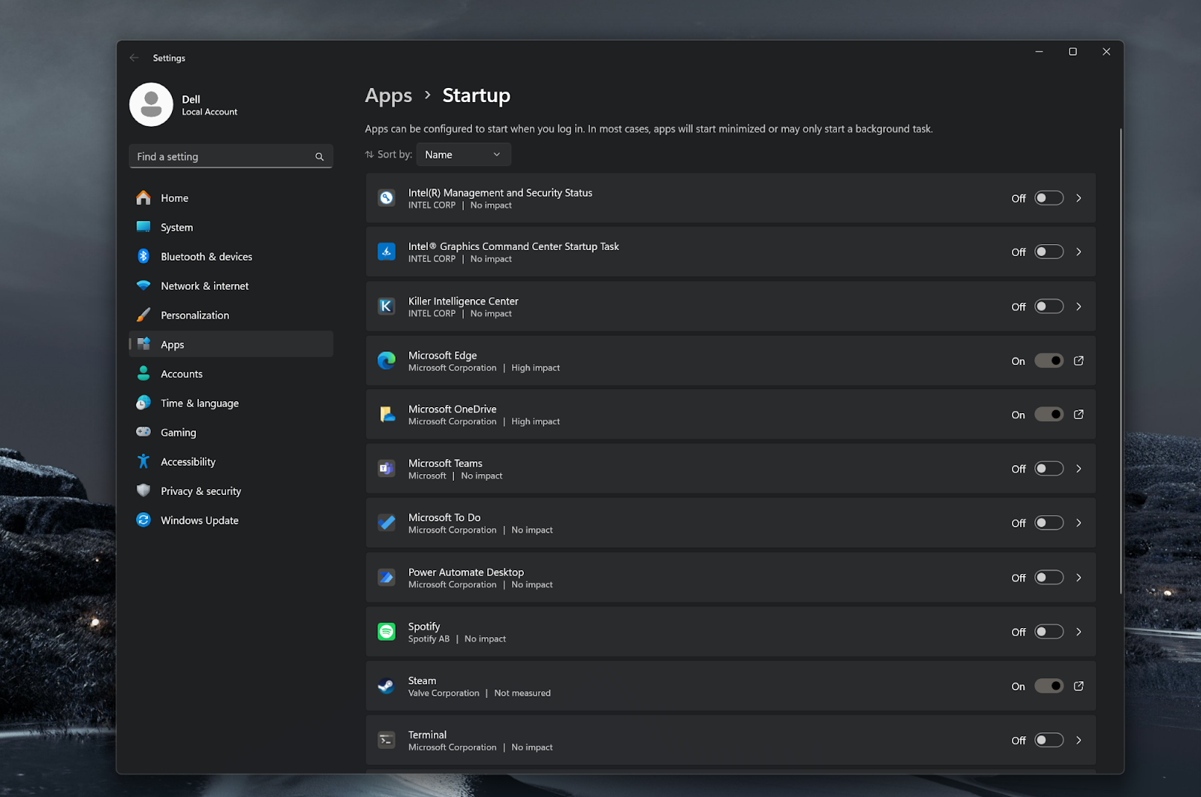
Task: Click the Microsoft Edge app icon
Action: tap(387, 361)
